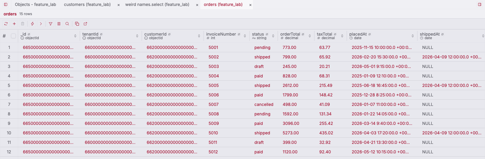Click the 'cancelled' status cell
Image resolution: width=485 pixels, height=159 pixels.
[264, 104]
